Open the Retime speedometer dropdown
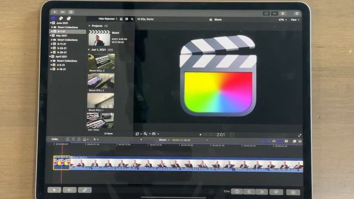354x199 pixels. click(155, 134)
